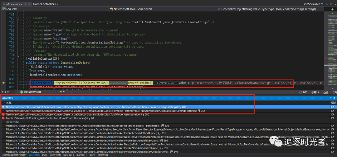Click the 已用时间 <= 2ms perf tip

[166, 83]
